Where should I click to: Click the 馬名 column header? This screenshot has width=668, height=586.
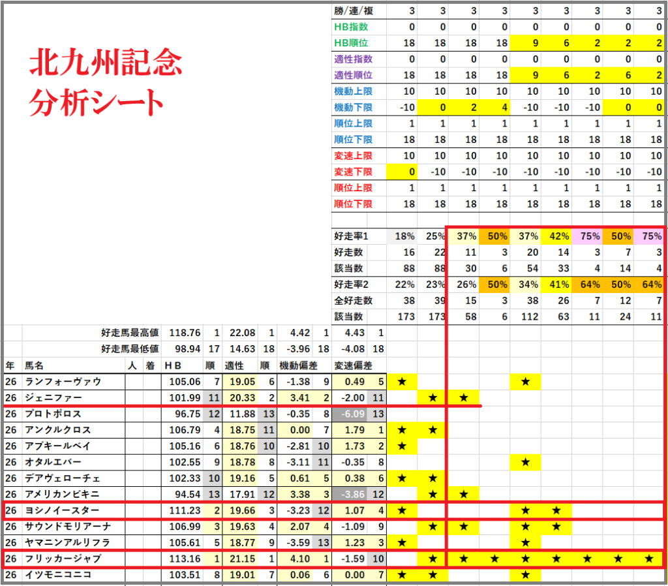(34, 365)
